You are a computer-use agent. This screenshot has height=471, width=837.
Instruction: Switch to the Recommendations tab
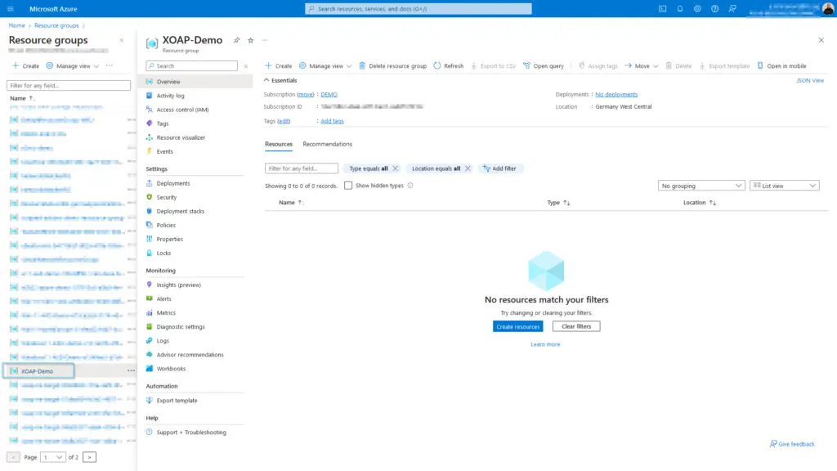coord(327,144)
